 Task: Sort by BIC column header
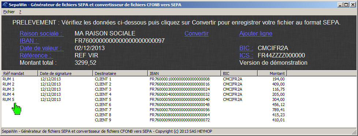[x=239, y=73]
